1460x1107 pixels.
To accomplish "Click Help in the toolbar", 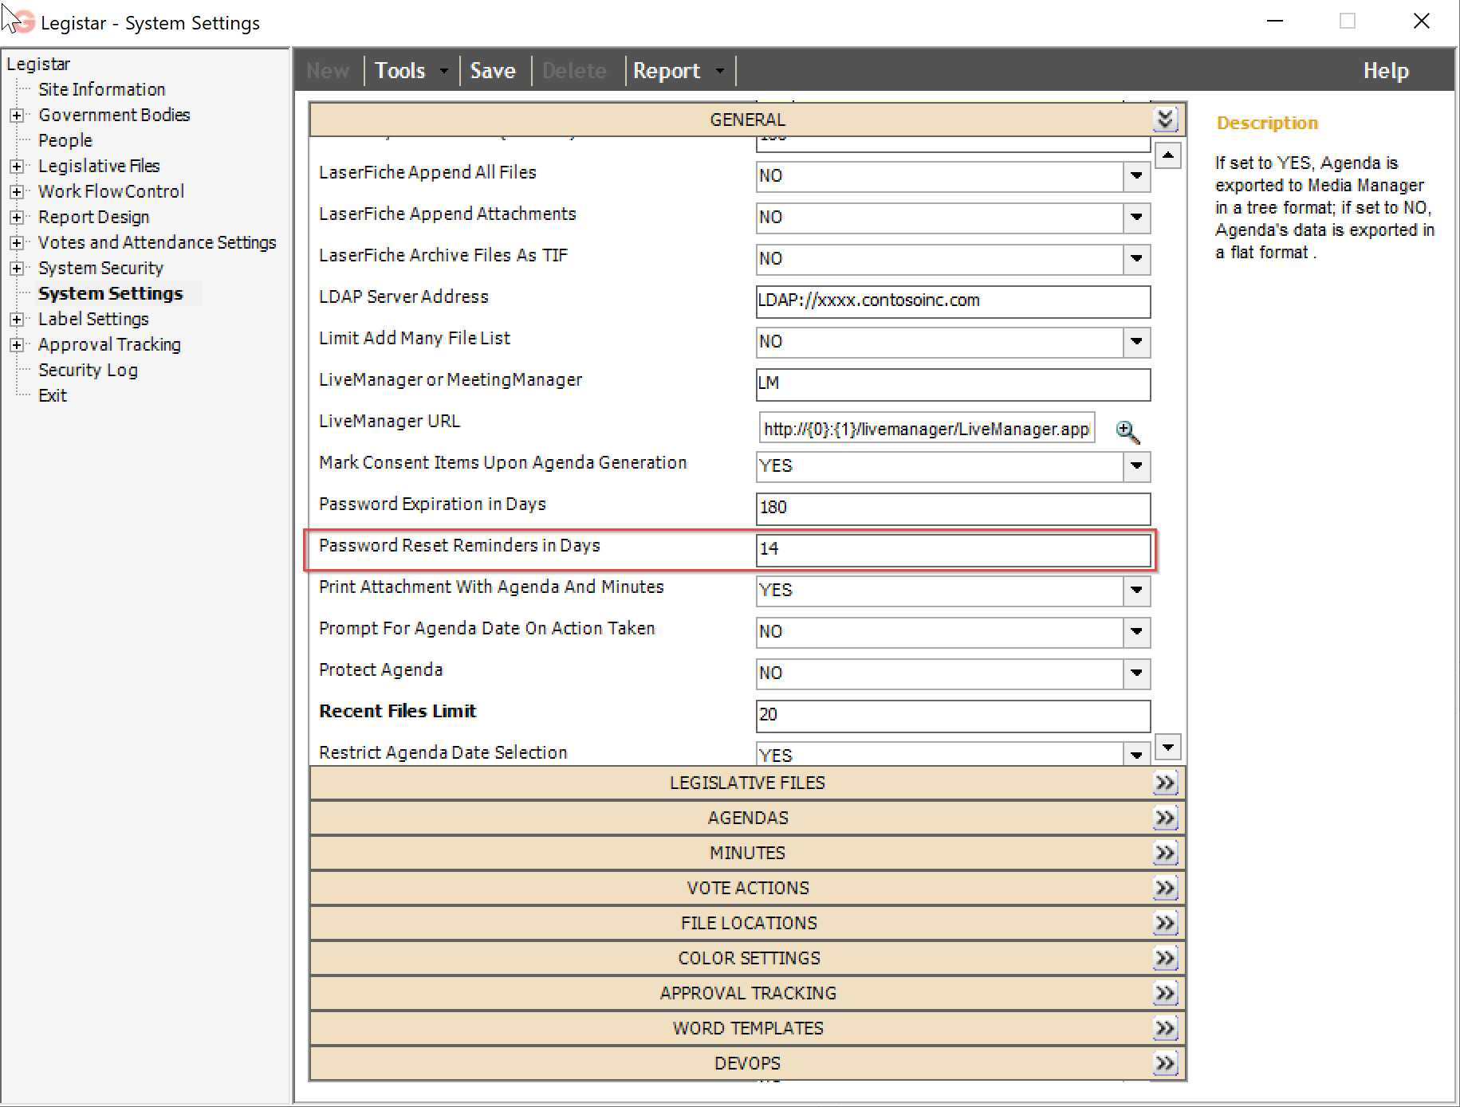I will click(1386, 70).
